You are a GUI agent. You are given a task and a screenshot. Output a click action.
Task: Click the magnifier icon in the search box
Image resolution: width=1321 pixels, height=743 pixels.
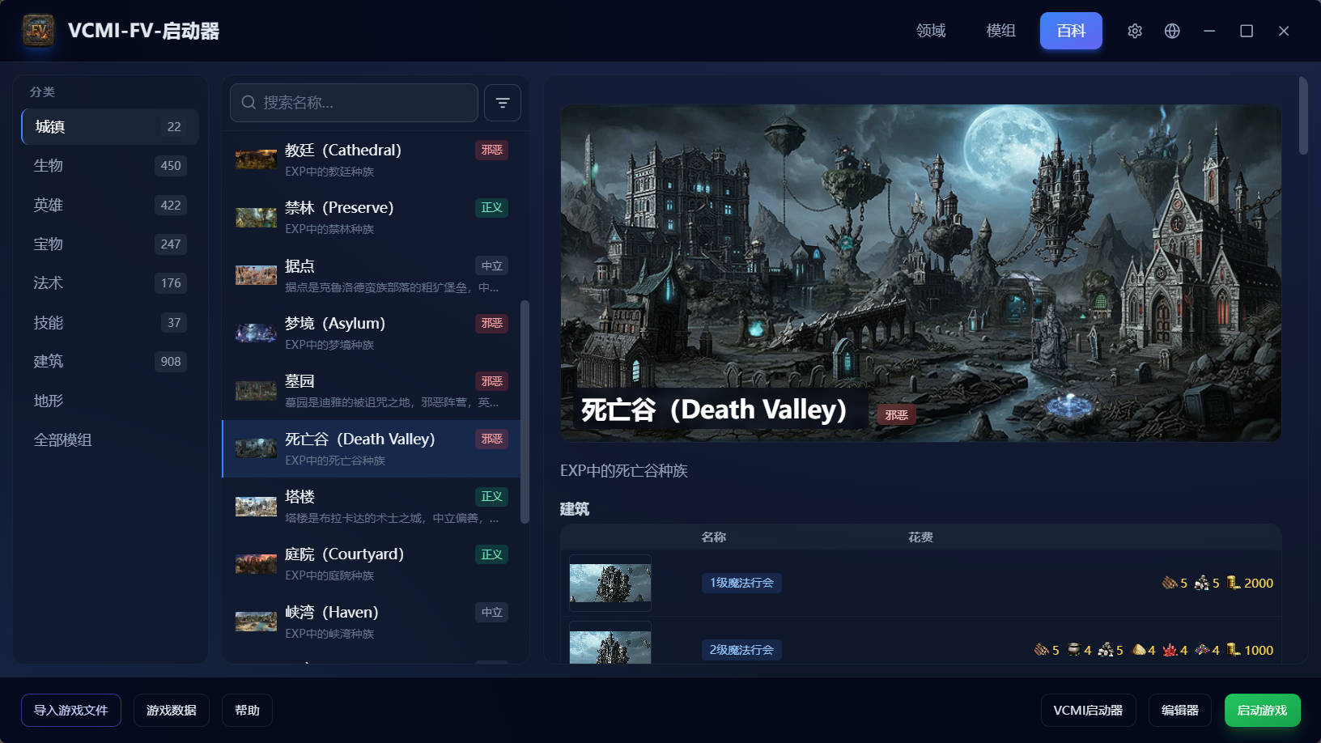(x=248, y=103)
